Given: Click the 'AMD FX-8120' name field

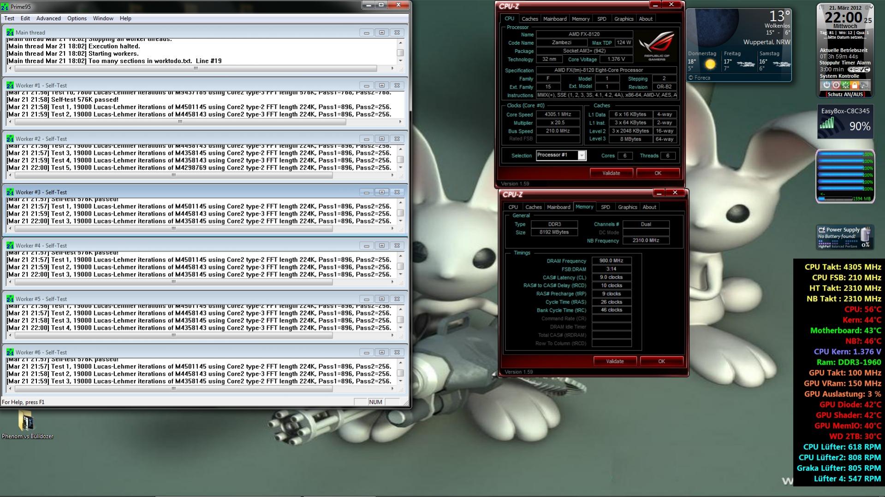Looking at the screenshot, I should (x=584, y=34).
